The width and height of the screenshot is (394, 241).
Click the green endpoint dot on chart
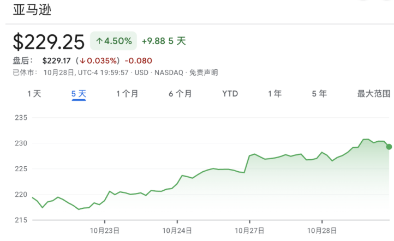pos(389,146)
